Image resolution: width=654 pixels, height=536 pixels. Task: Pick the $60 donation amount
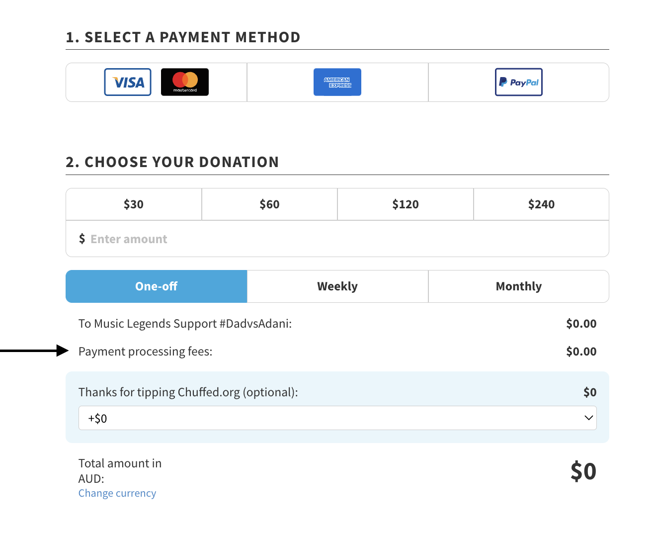(269, 204)
